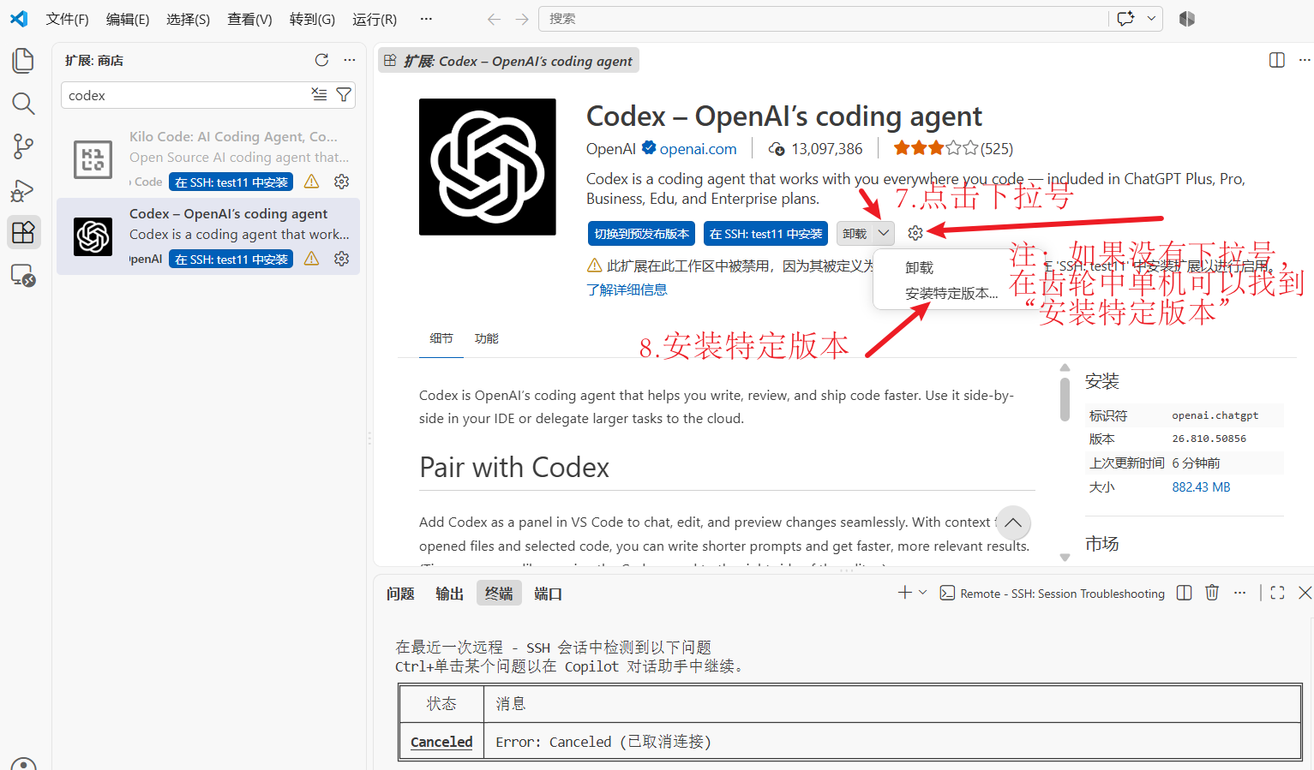
Task: Click the 卸载 button on the detail page
Action: tap(855, 234)
